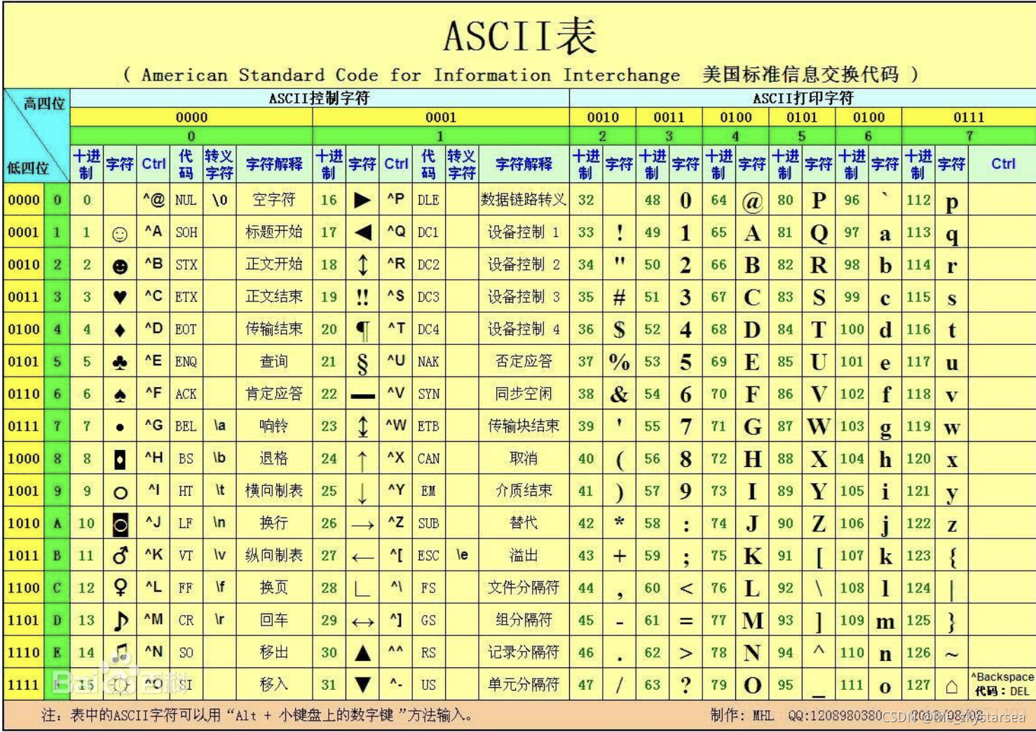Click the right-pointing triangle for code 16
The width and height of the screenshot is (1036, 732).
(x=362, y=200)
